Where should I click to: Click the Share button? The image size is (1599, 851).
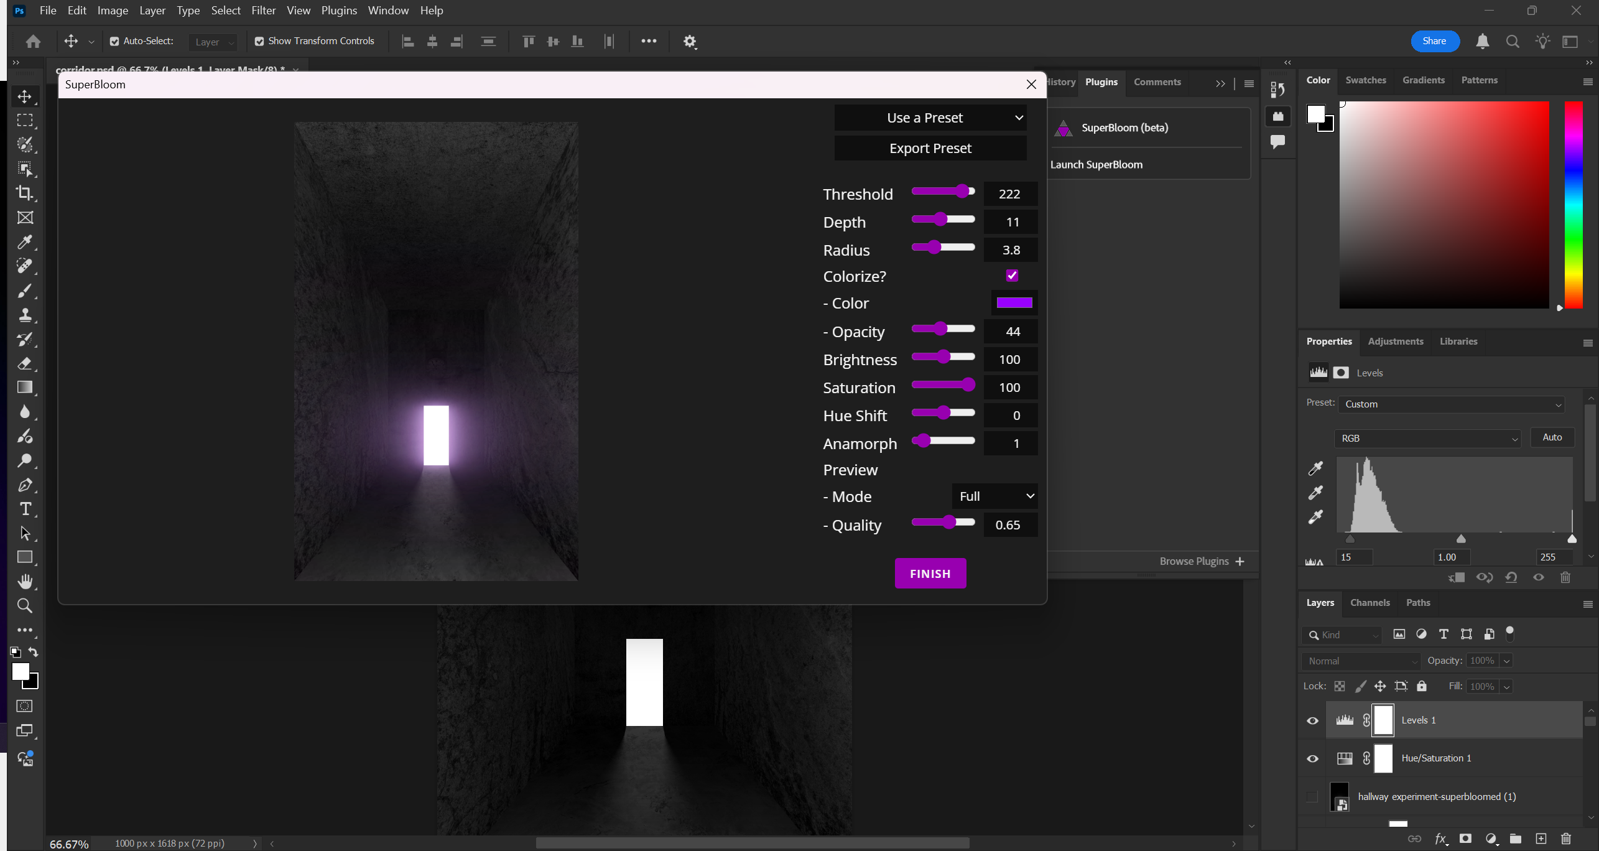(1434, 41)
